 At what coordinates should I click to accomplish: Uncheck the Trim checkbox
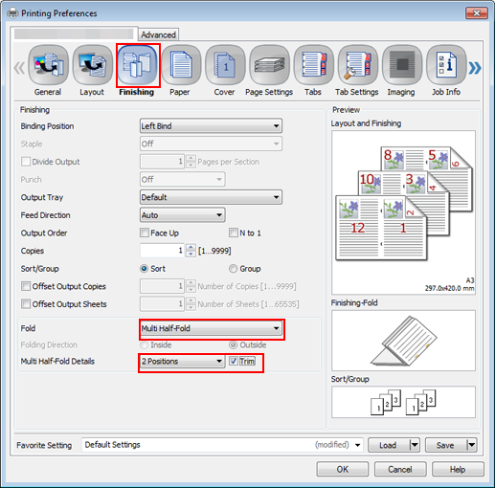(x=234, y=361)
